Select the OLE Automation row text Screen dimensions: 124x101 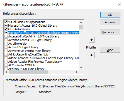[x=19, y=29]
